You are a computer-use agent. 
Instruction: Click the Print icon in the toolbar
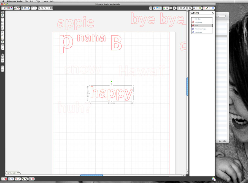coord(15,8)
